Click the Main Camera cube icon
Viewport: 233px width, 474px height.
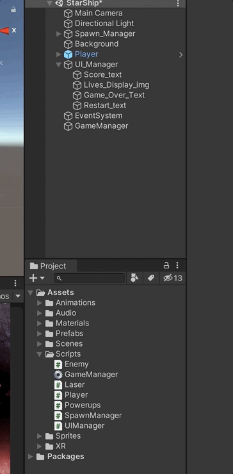[x=68, y=13]
